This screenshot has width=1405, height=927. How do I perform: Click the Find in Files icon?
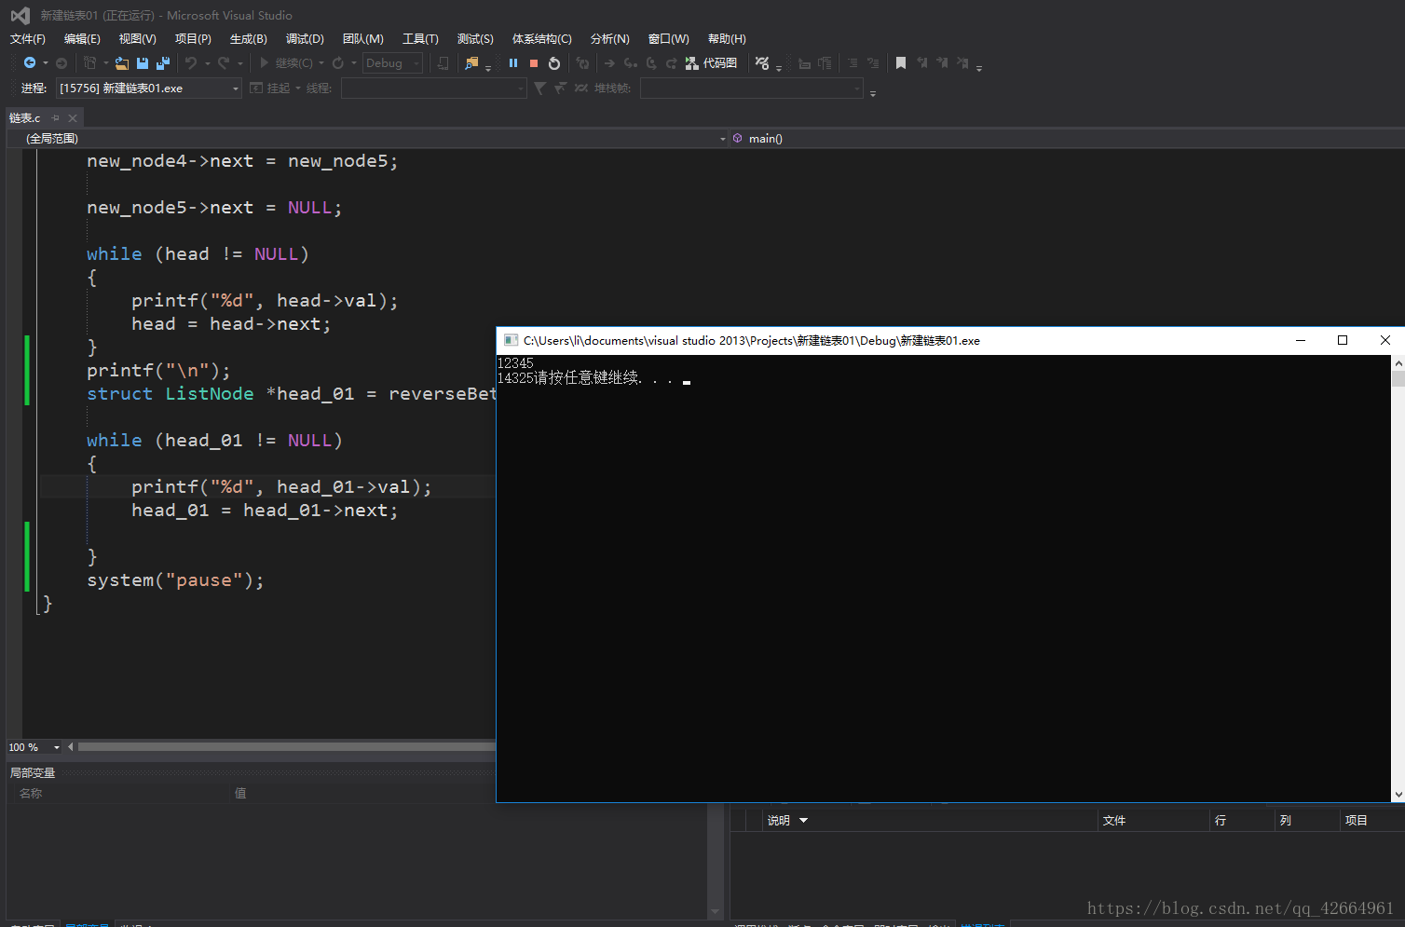(471, 62)
